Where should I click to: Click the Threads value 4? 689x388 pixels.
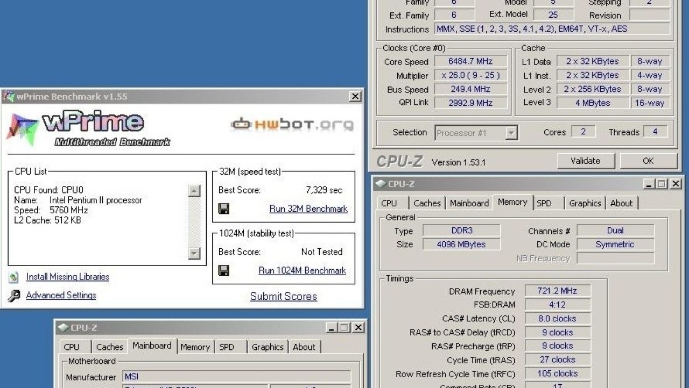click(655, 132)
